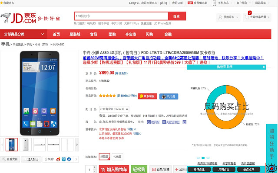278x173 pixels.
Task: Select the front view phone thumbnail
Action: pos(12,144)
